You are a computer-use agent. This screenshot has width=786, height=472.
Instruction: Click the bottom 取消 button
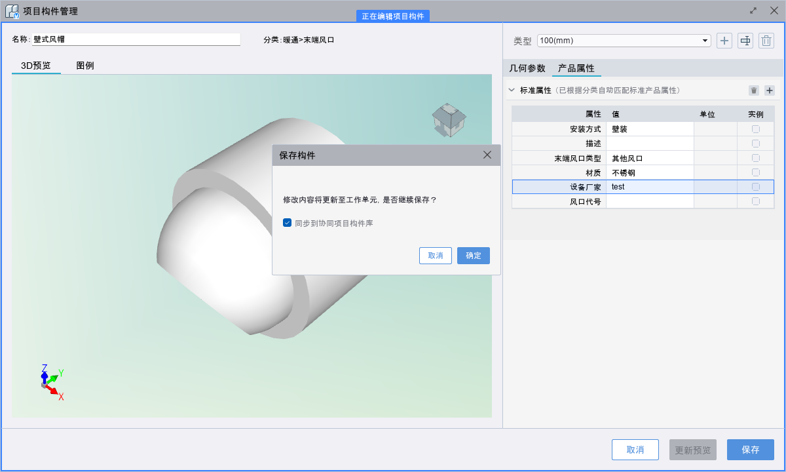pyautogui.click(x=635, y=450)
